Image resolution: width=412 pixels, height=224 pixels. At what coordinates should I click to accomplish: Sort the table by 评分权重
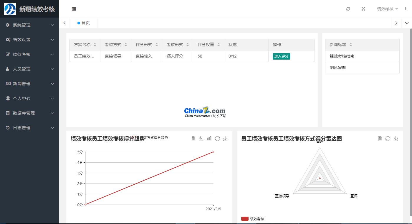(x=219, y=45)
